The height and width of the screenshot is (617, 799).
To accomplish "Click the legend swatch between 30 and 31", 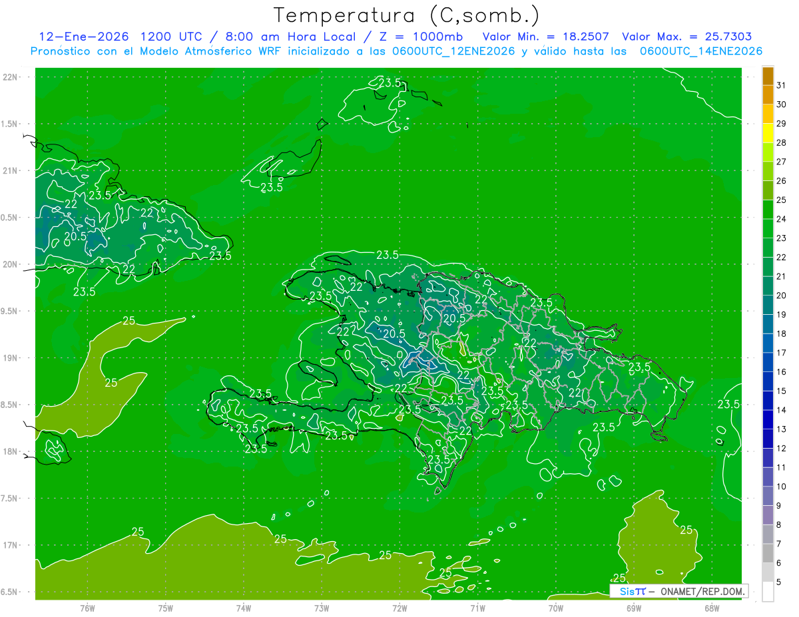I will pos(768,95).
